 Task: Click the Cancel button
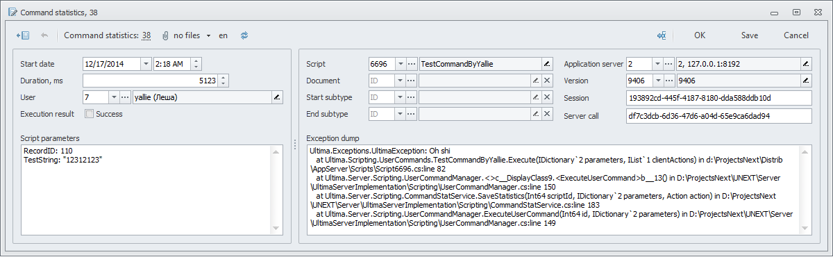pyautogui.click(x=796, y=35)
